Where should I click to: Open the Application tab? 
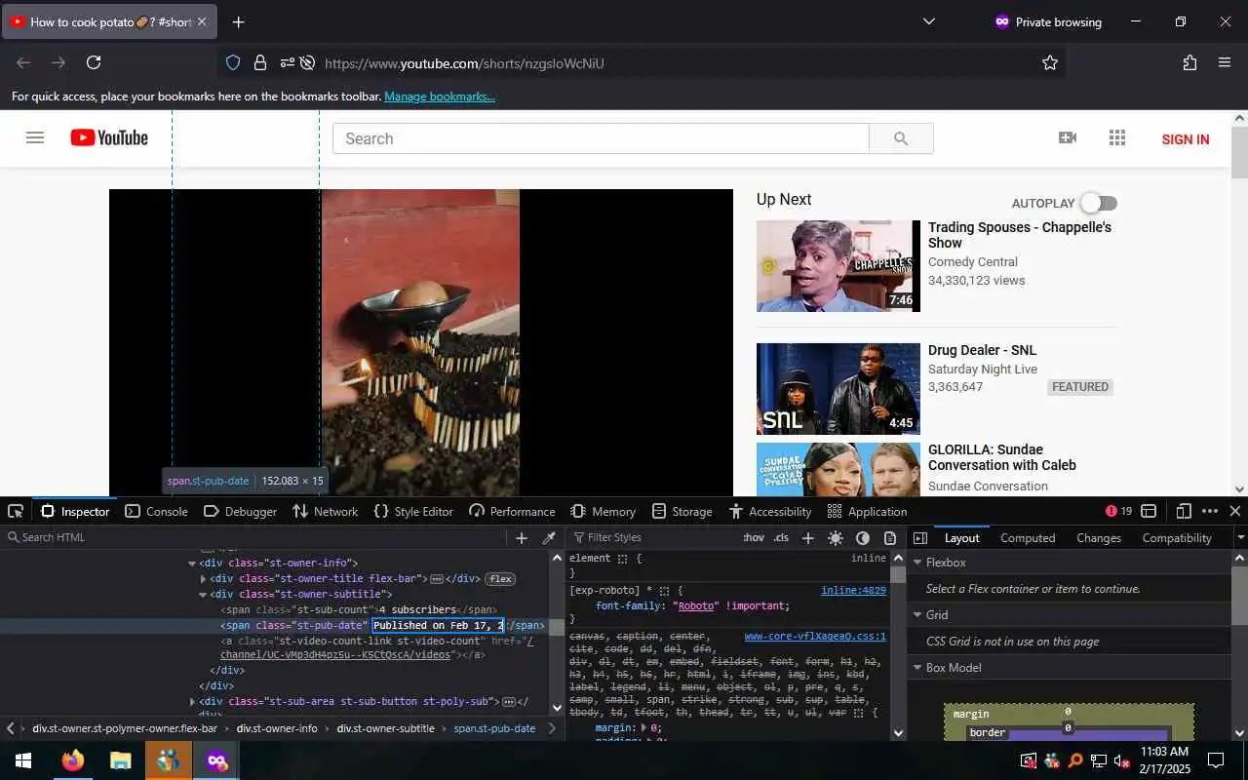[x=867, y=511]
